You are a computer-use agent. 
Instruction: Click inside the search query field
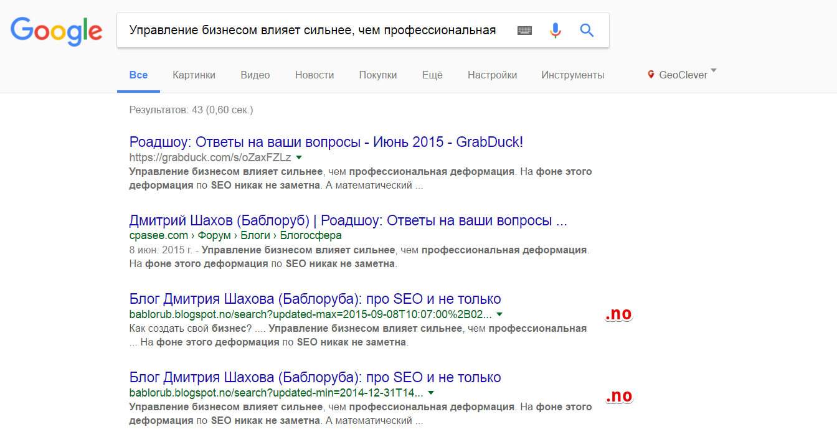(x=311, y=31)
